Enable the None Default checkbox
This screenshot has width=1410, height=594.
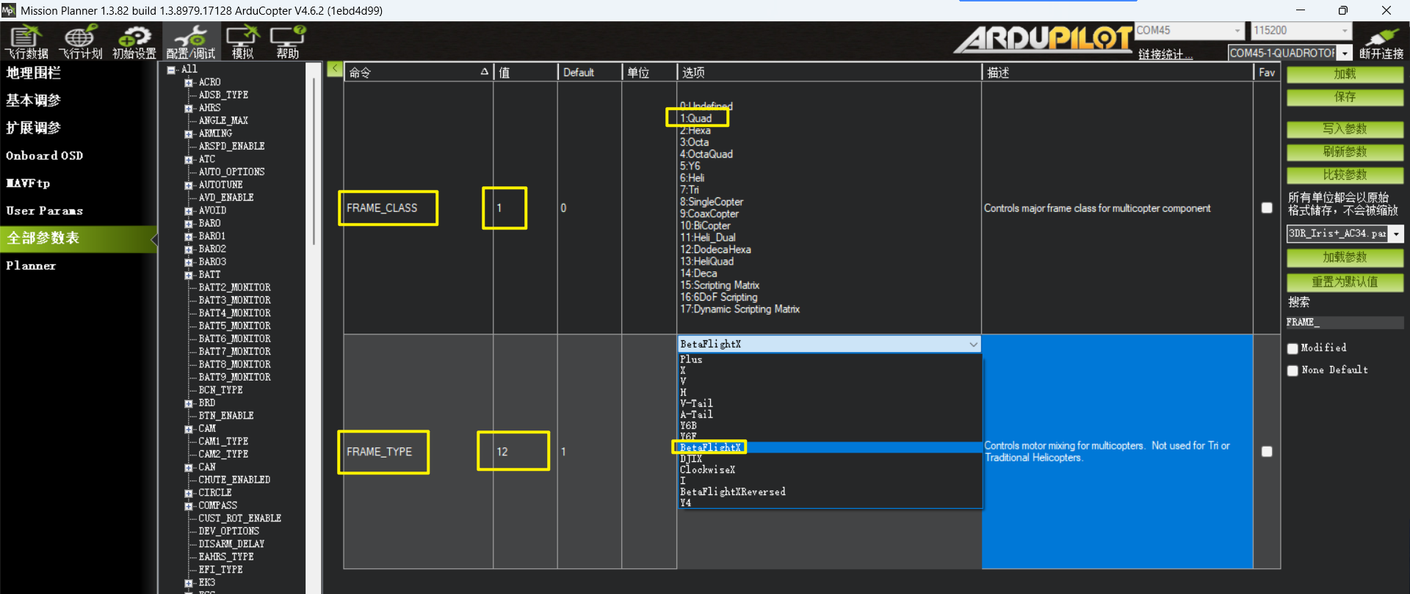(1292, 370)
